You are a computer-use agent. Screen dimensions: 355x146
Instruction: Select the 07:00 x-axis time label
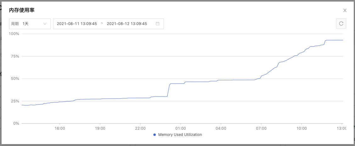click(261, 128)
